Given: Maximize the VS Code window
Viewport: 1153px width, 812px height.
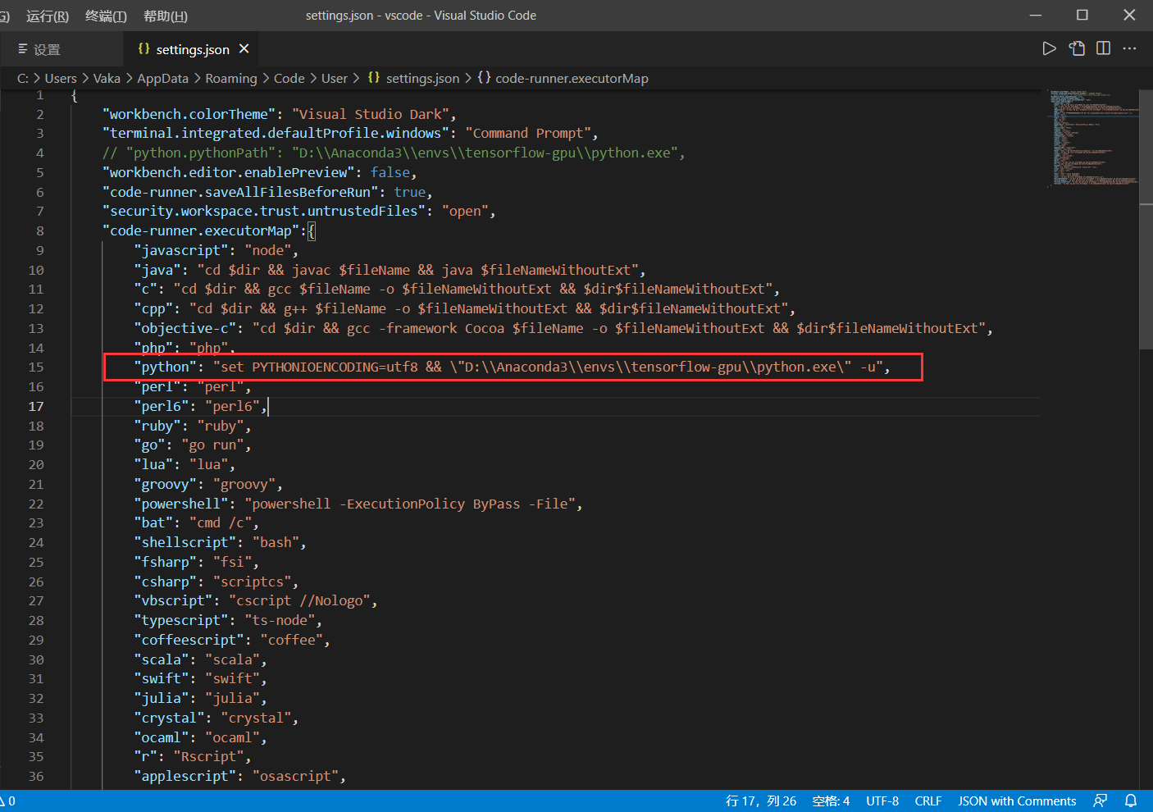Looking at the screenshot, I should [x=1082, y=15].
